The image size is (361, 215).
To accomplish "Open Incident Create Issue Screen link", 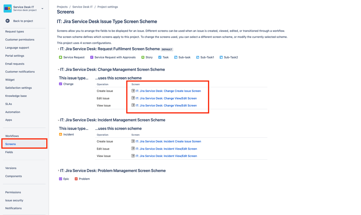I will (168, 141).
